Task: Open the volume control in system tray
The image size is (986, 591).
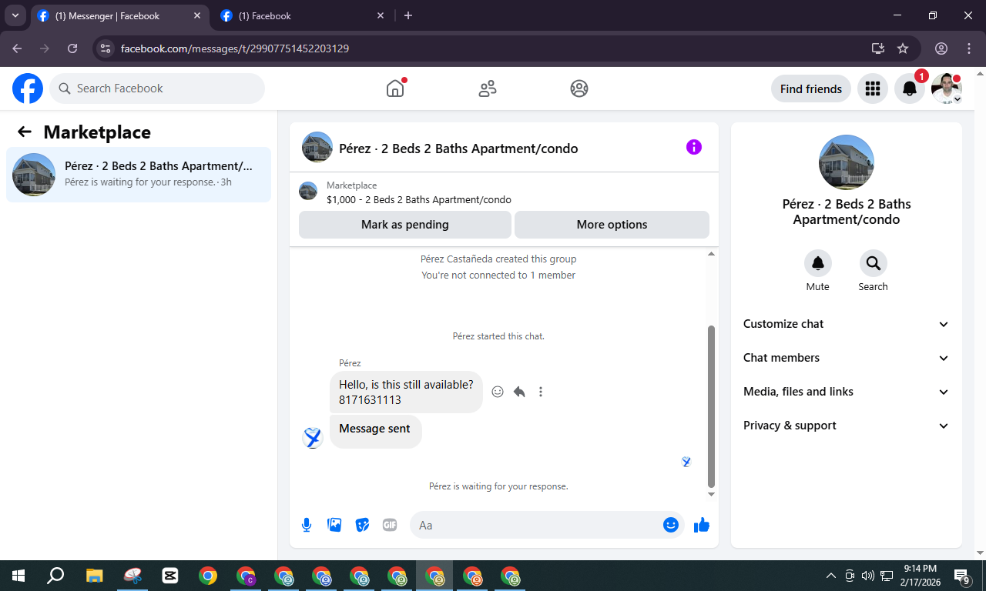Action: coord(868,576)
